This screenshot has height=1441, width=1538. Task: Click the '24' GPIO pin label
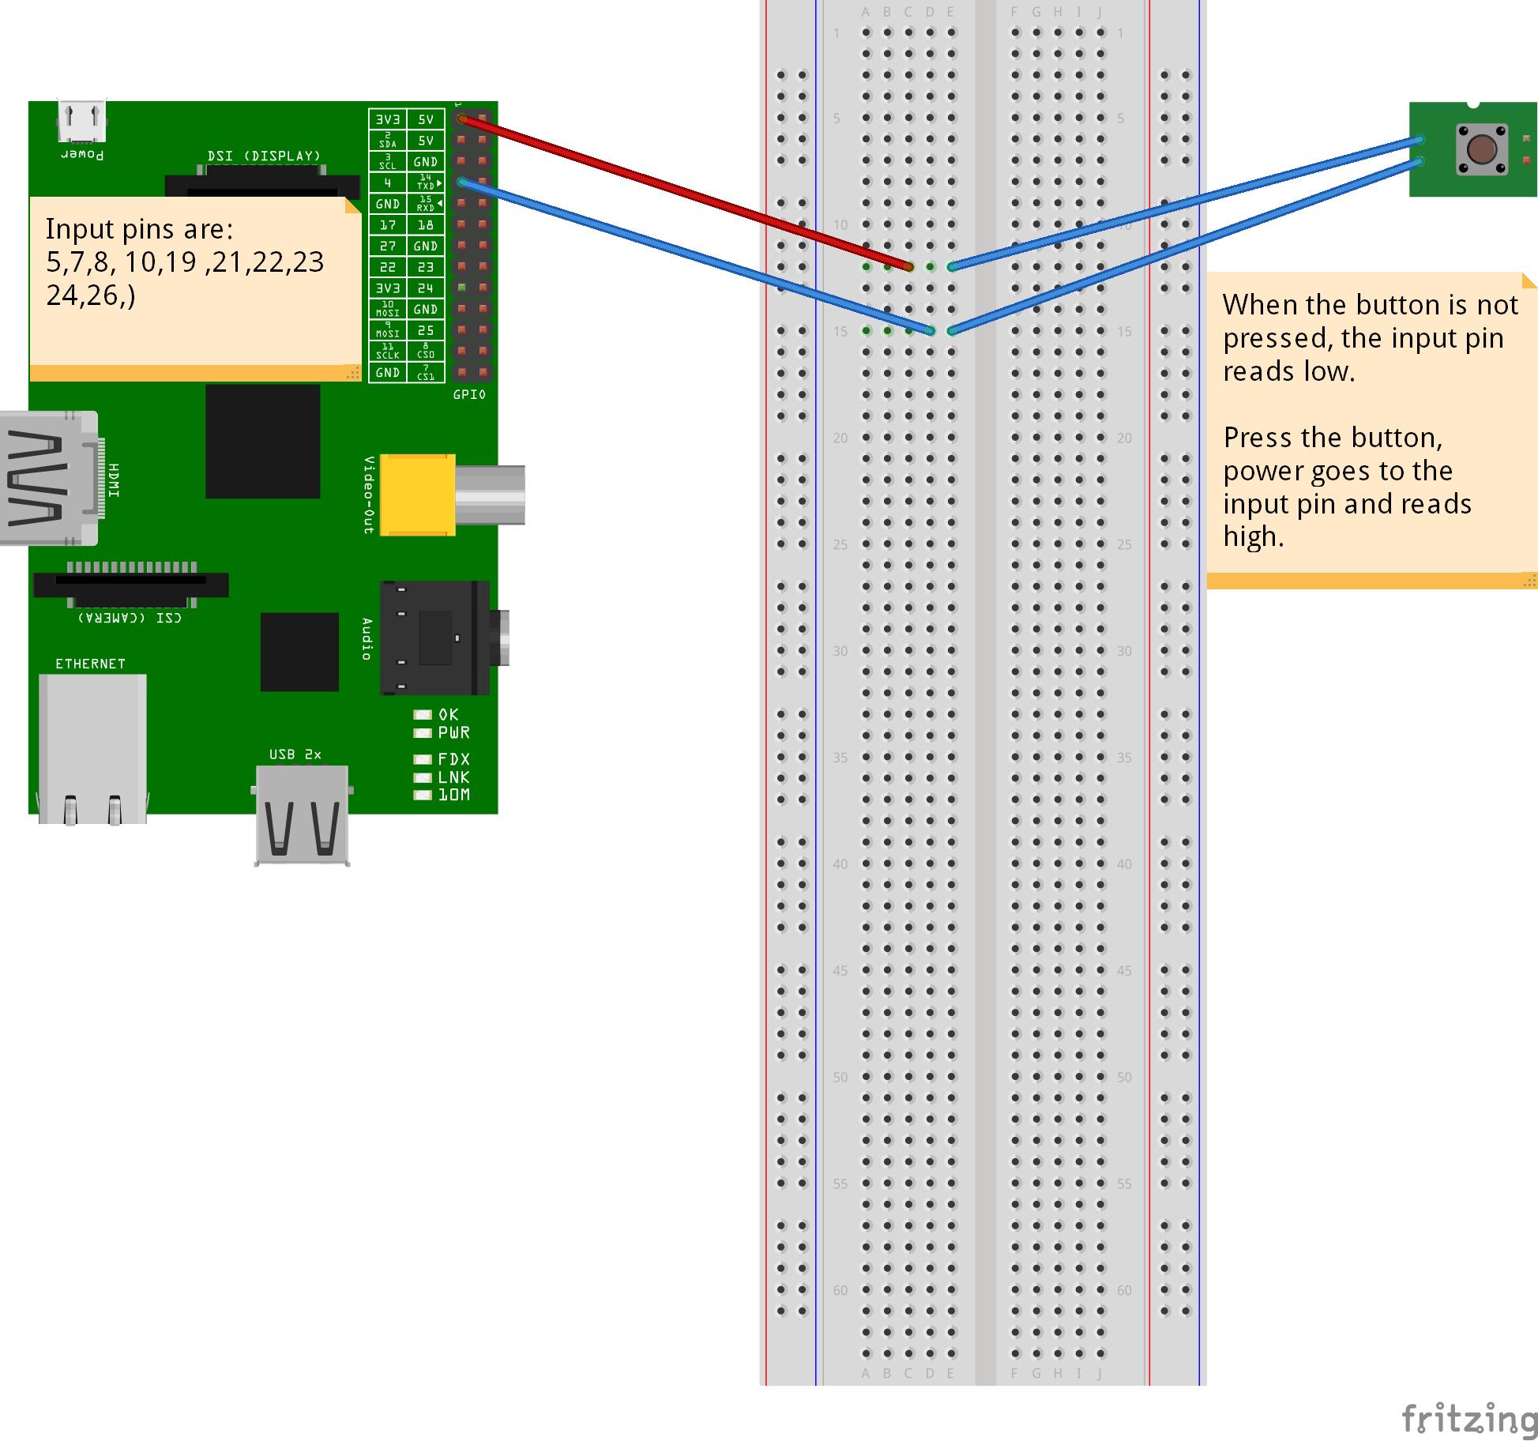click(x=427, y=288)
